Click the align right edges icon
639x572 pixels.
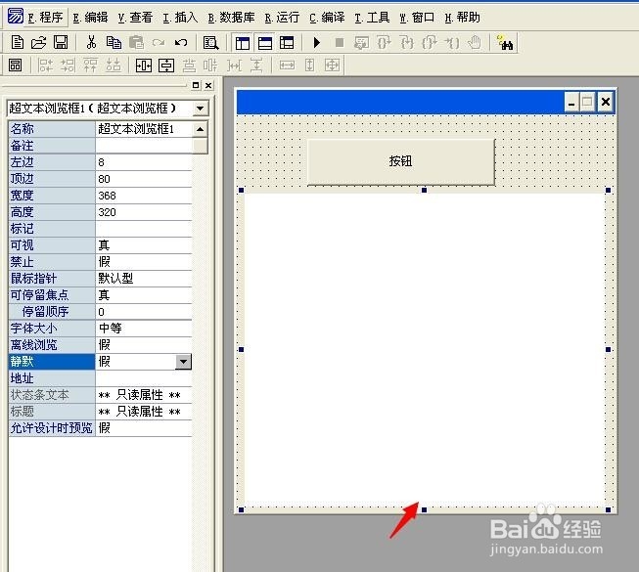click(68, 65)
